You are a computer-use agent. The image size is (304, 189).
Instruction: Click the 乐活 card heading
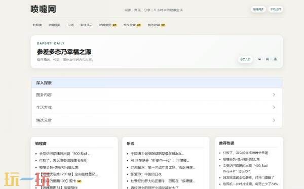(x=131, y=144)
